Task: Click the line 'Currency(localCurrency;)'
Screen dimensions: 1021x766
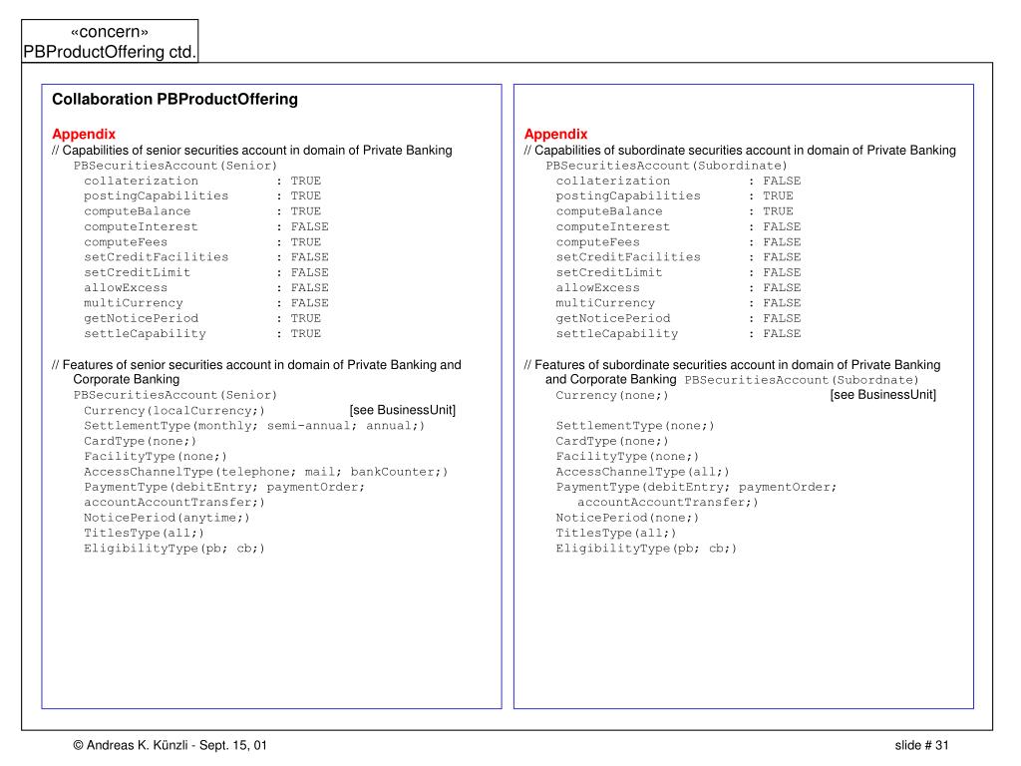Action: (x=174, y=410)
